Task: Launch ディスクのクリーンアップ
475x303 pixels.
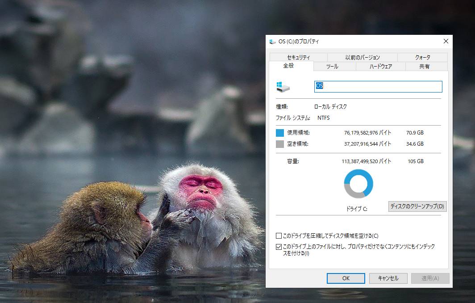Action: coord(417,206)
